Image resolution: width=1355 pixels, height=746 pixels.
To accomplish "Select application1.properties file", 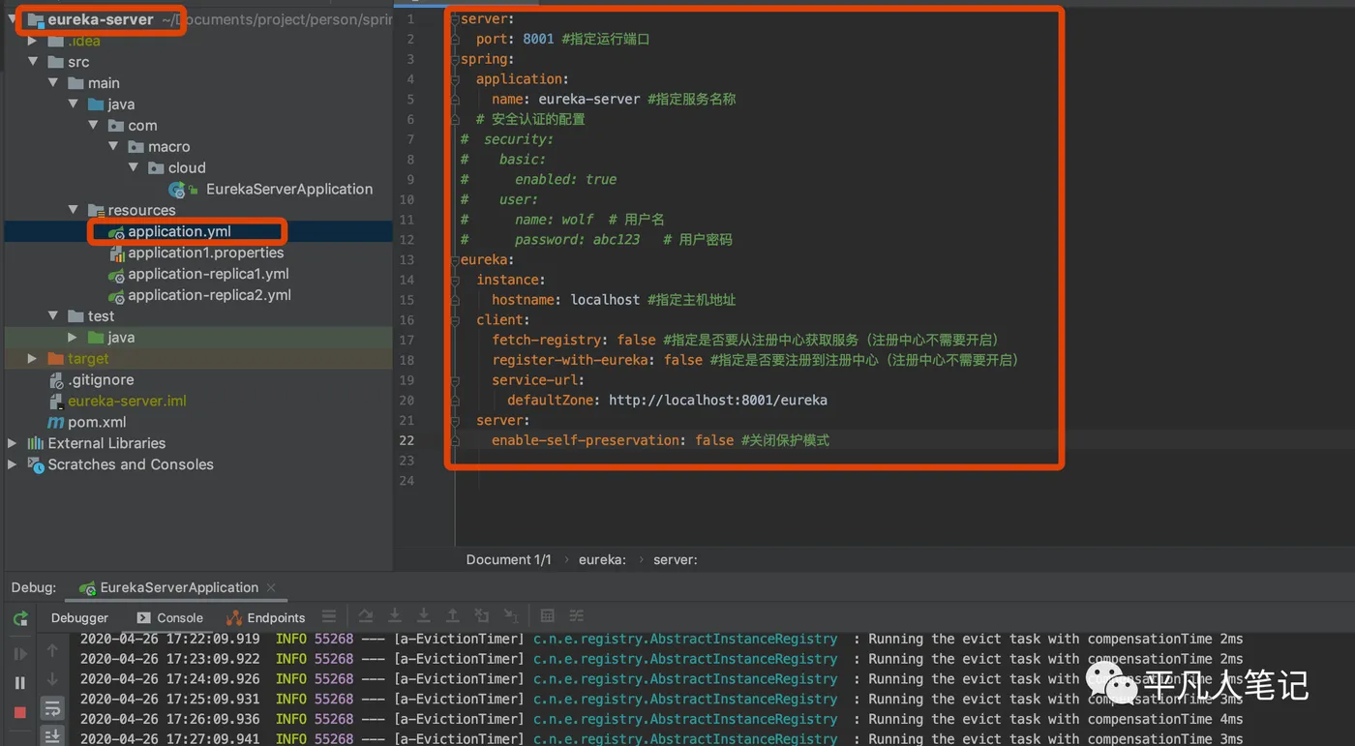I will click(x=205, y=253).
